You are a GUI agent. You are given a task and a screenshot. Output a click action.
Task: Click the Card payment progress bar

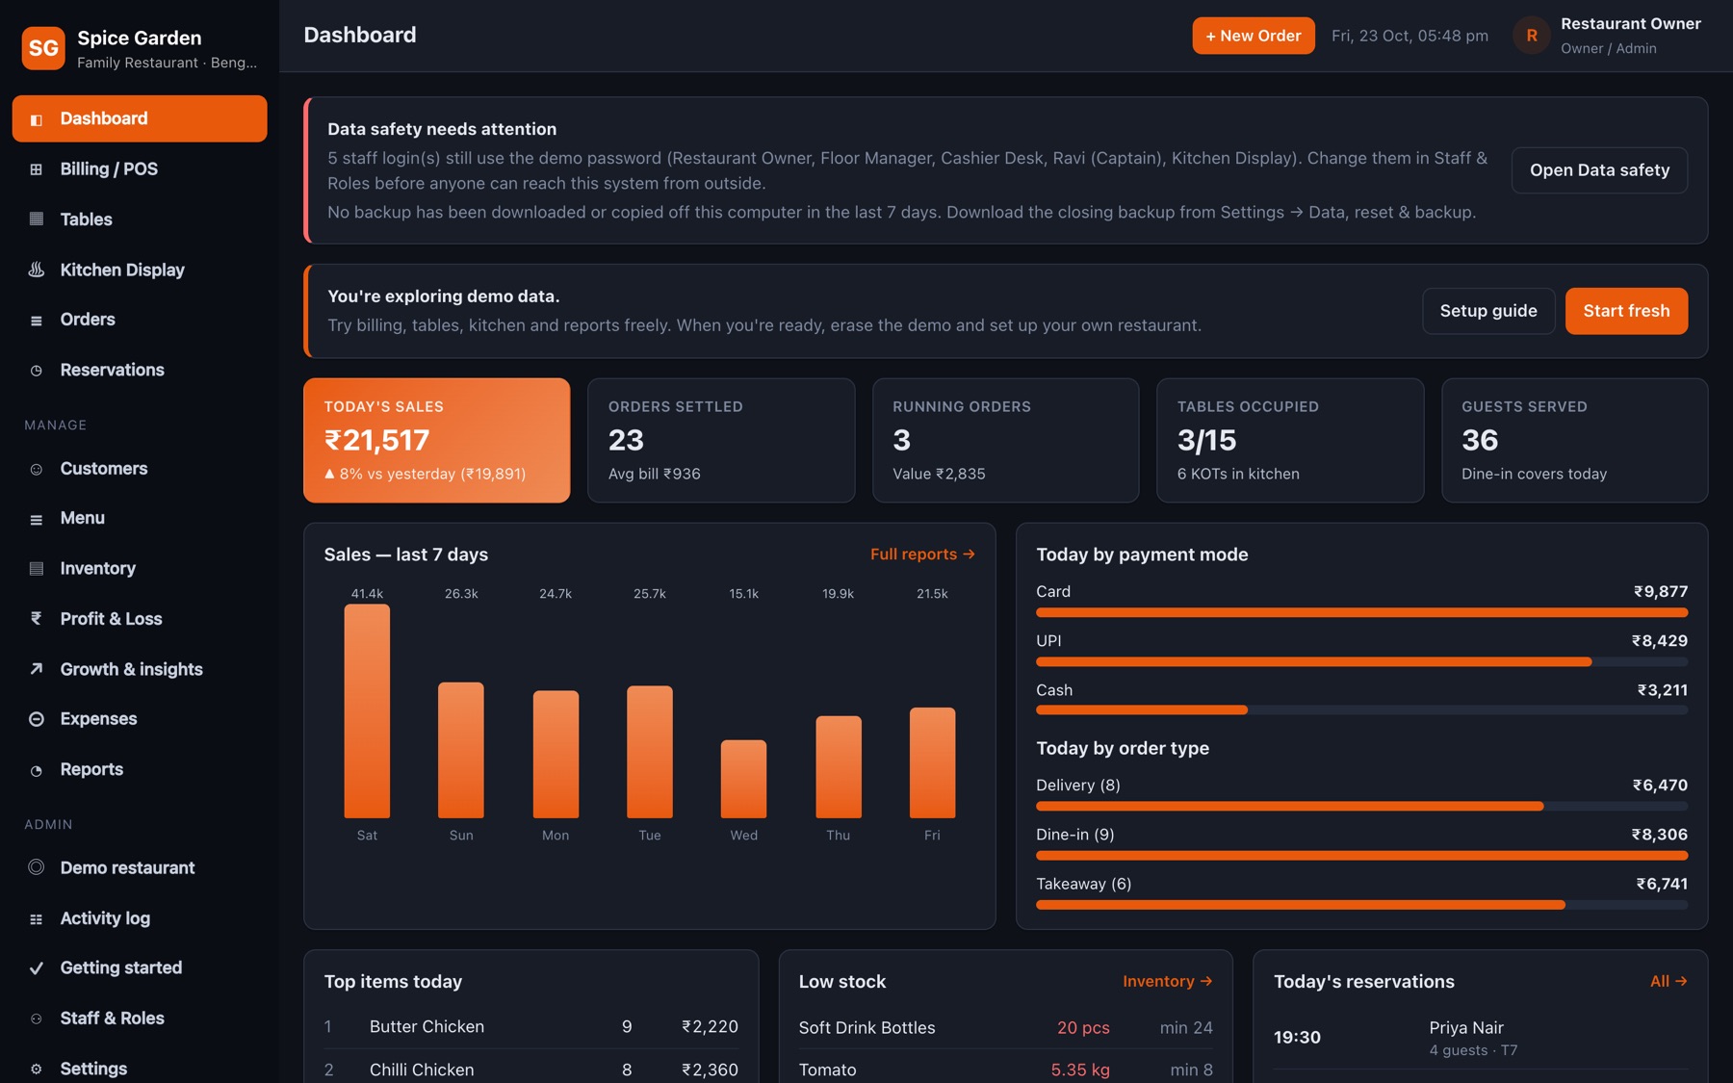(x=1361, y=612)
